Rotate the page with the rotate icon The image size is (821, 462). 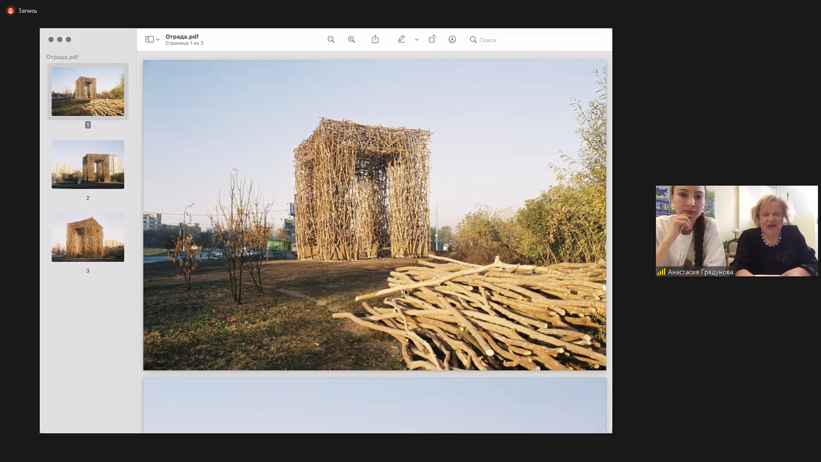click(432, 39)
